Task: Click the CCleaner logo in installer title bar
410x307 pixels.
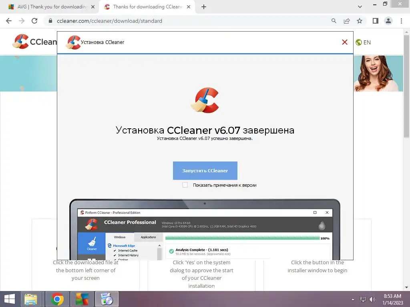Action: [73, 42]
